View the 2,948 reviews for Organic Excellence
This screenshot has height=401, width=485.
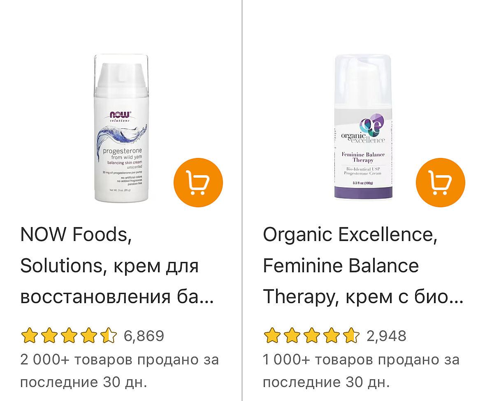tap(386, 336)
